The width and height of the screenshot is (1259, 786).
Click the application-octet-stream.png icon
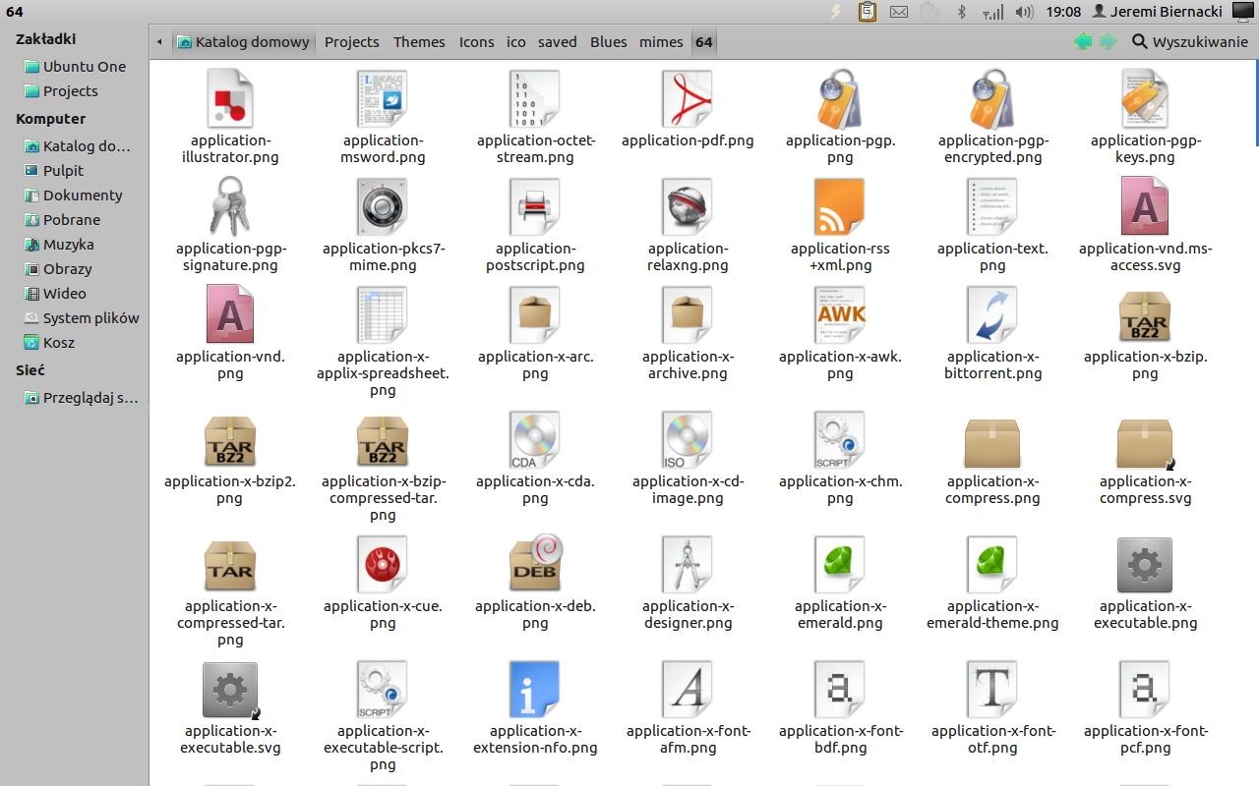pyautogui.click(x=535, y=98)
